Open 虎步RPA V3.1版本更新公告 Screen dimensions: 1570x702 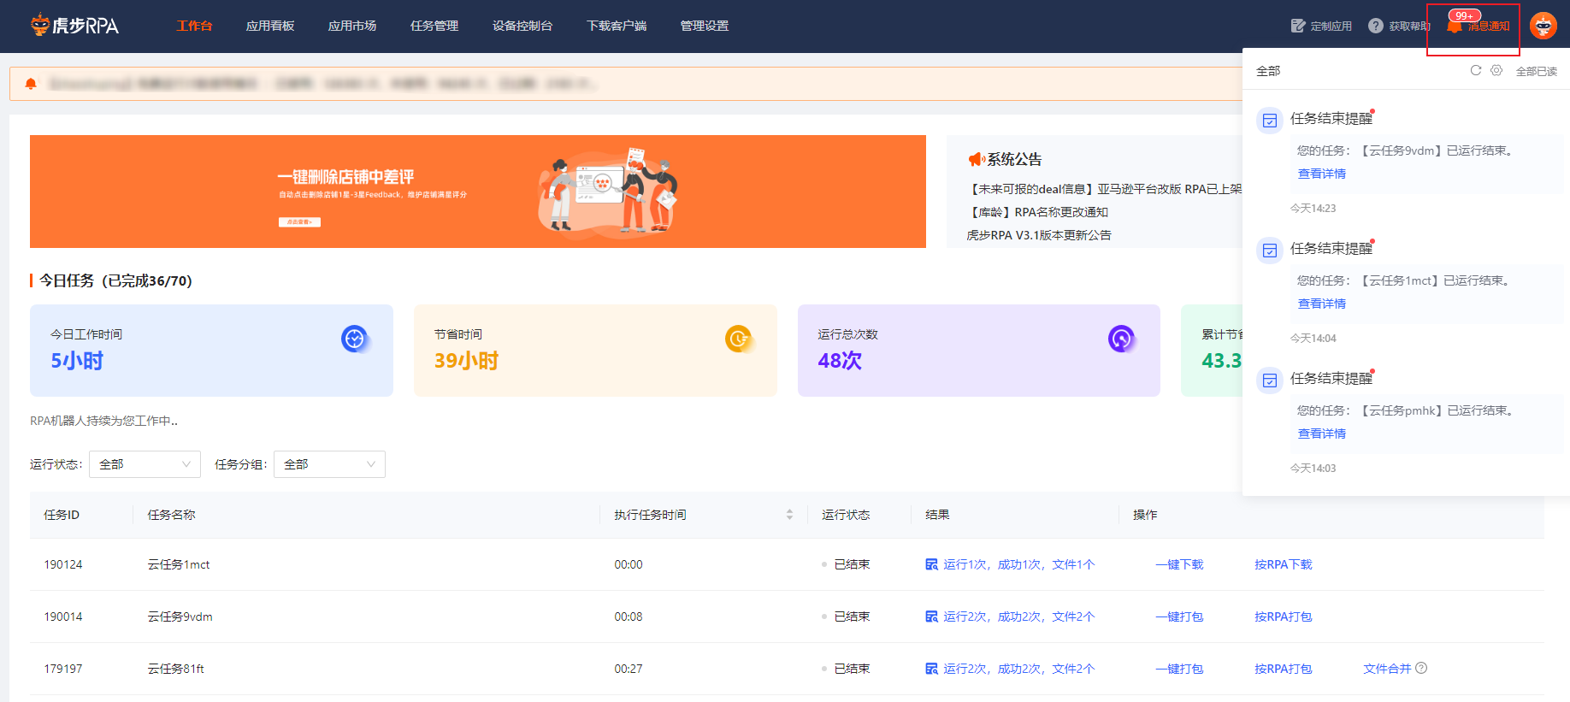[x=1039, y=235]
